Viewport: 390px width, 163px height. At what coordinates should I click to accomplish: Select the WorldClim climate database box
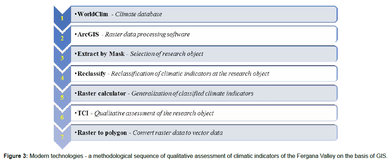[204, 14]
